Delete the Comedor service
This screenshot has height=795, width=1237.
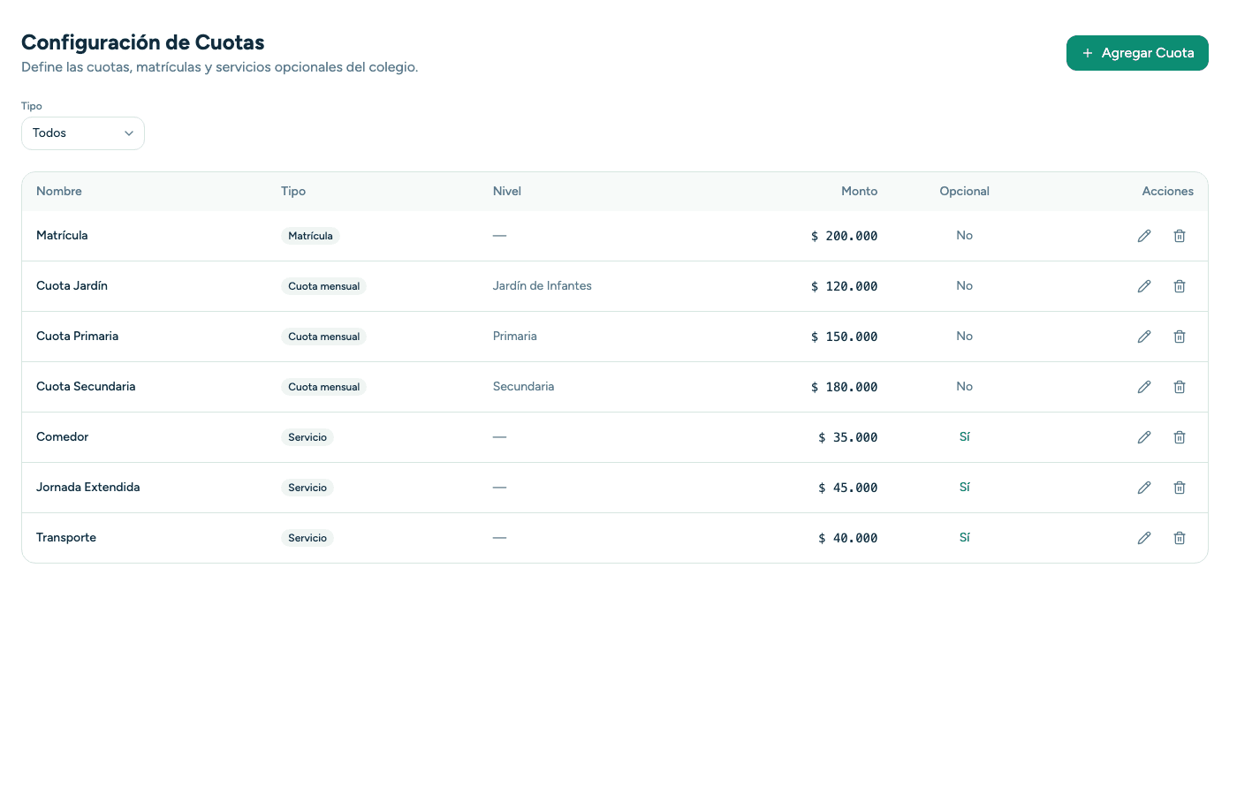(1180, 437)
